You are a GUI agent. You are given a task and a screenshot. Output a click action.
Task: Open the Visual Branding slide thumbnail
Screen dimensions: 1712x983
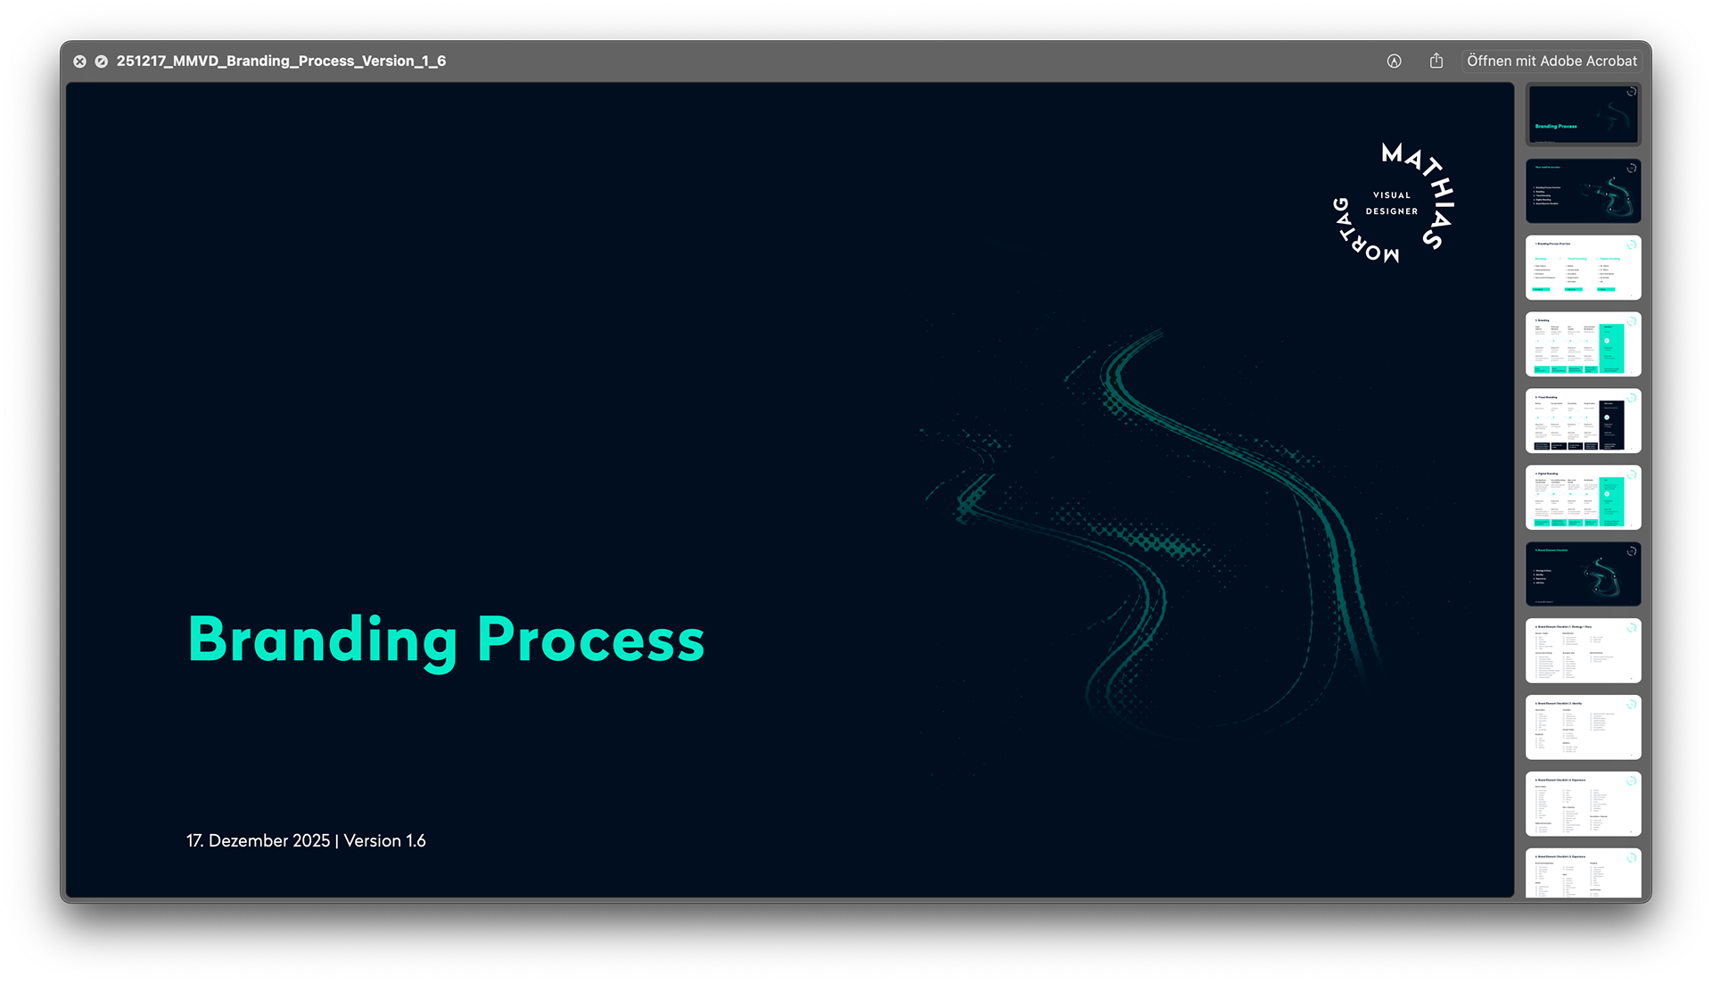[1583, 420]
